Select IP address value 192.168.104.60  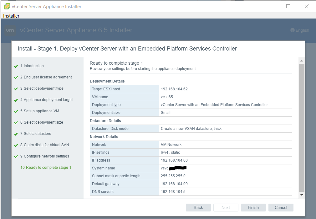pos(174,160)
